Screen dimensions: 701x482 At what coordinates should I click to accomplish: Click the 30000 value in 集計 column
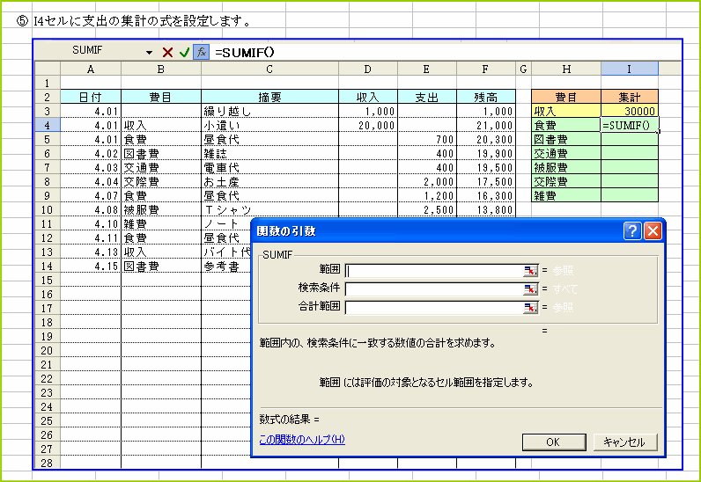click(630, 111)
